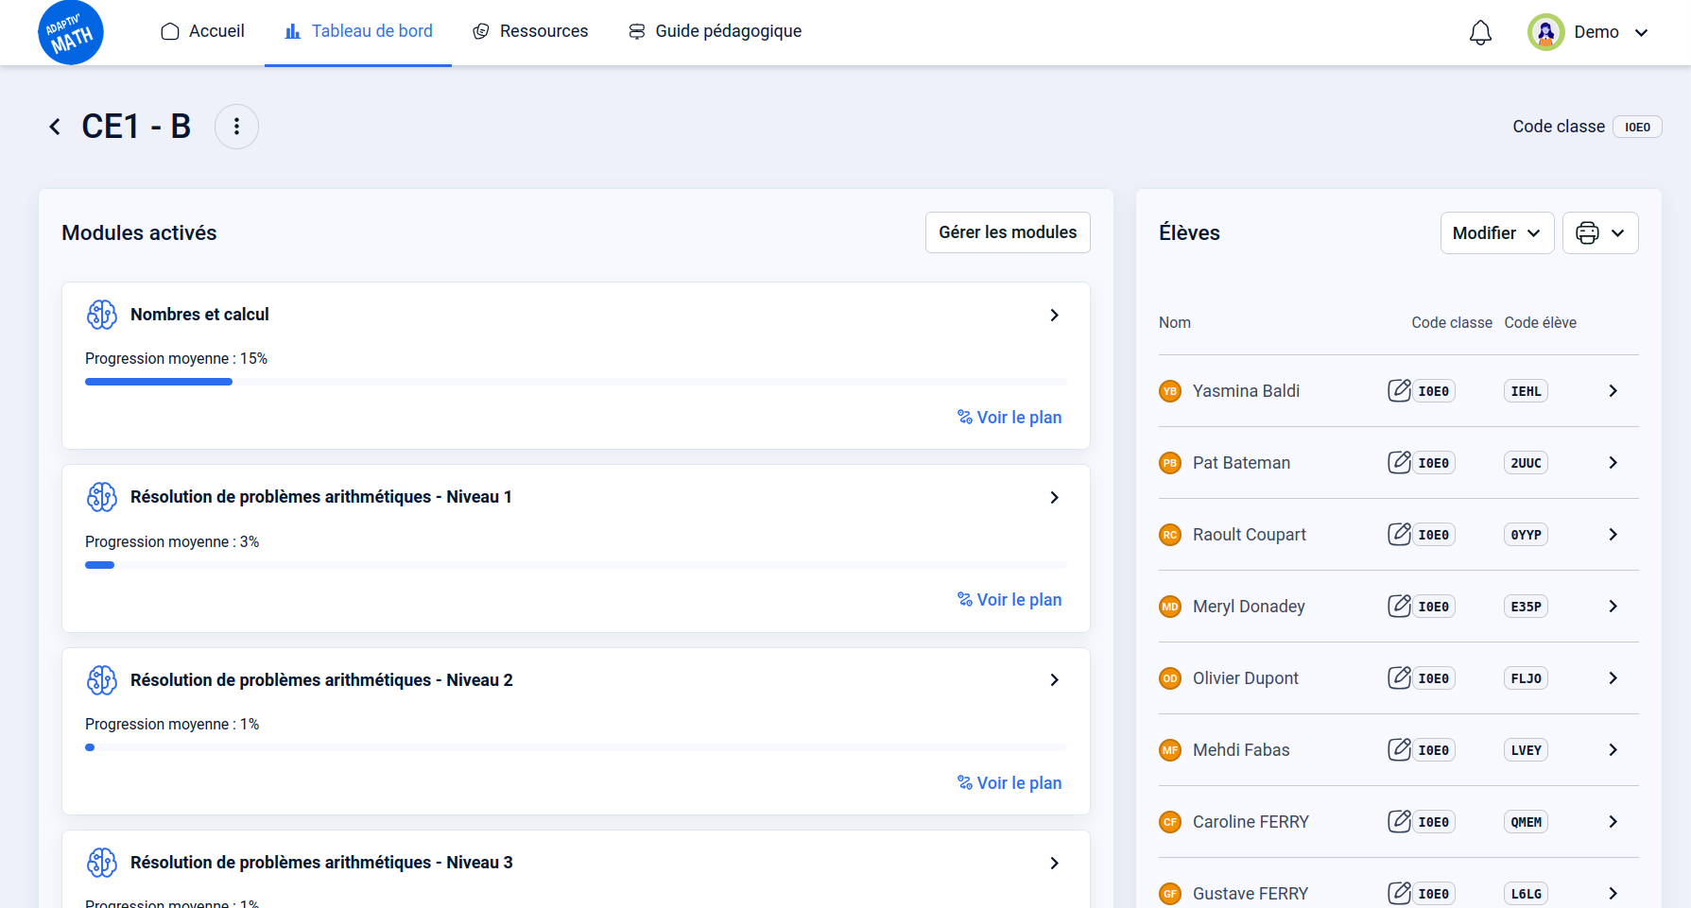Expand the printer options dropdown
This screenshot has height=908, width=1691.
coord(1600,233)
